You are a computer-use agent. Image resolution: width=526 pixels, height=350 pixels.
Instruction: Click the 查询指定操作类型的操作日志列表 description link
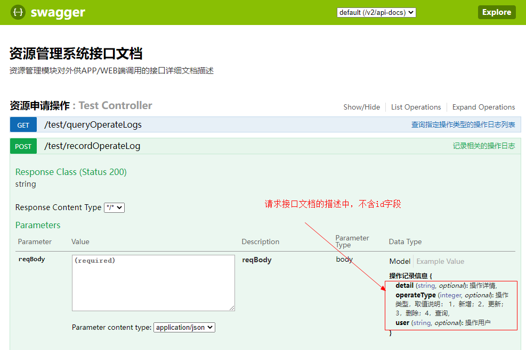463,124
